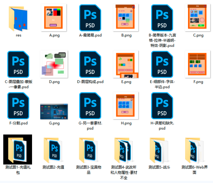The image size is (213, 183).
Task: Click the 'E-细部件-字体-半边.psd' name label
Action: point(162,84)
